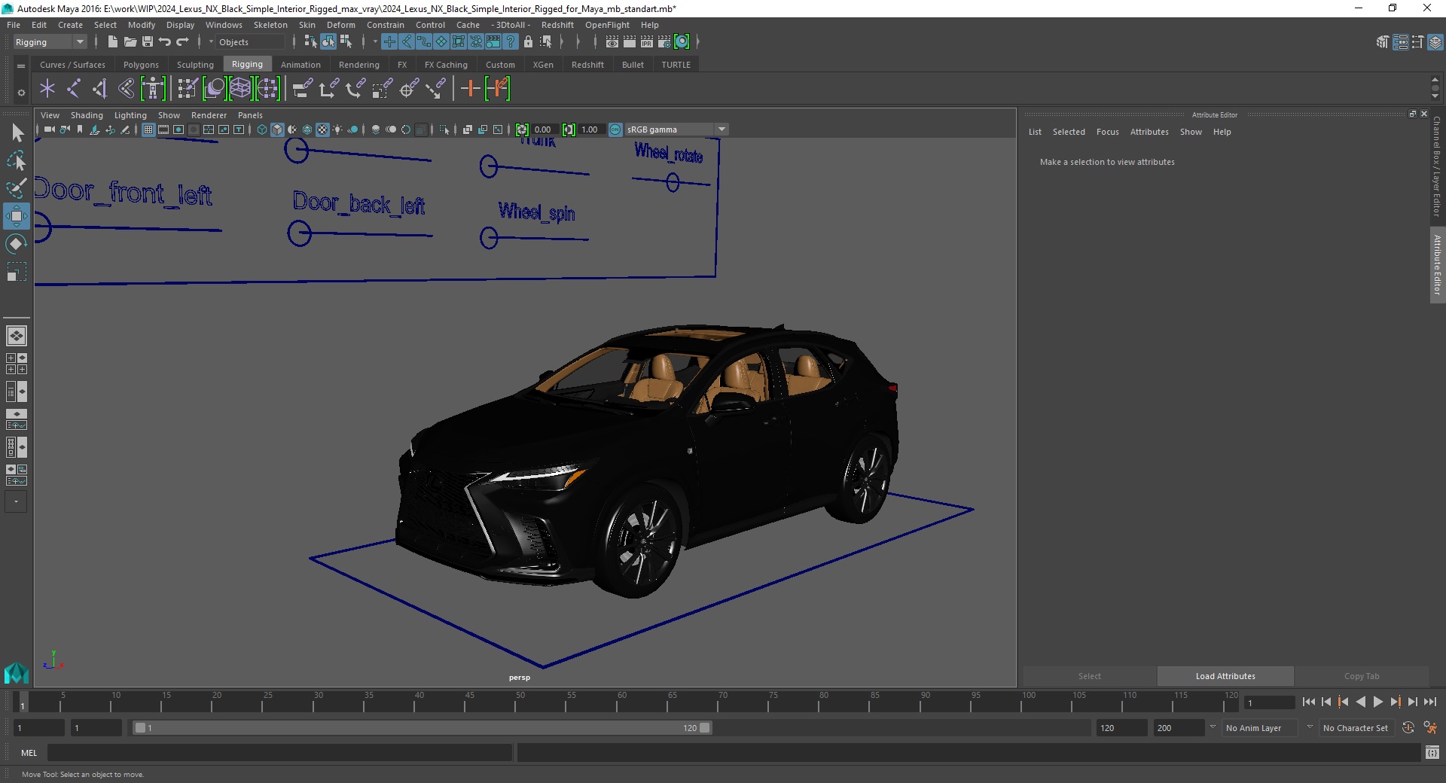Select the Create Locator shelf icon
This screenshot has height=783, width=1446.
coord(47,89)
